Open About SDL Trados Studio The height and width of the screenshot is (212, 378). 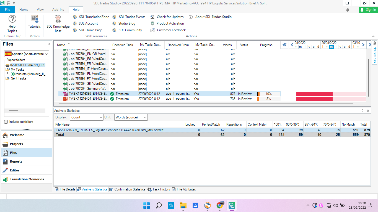tap(210, 17)
